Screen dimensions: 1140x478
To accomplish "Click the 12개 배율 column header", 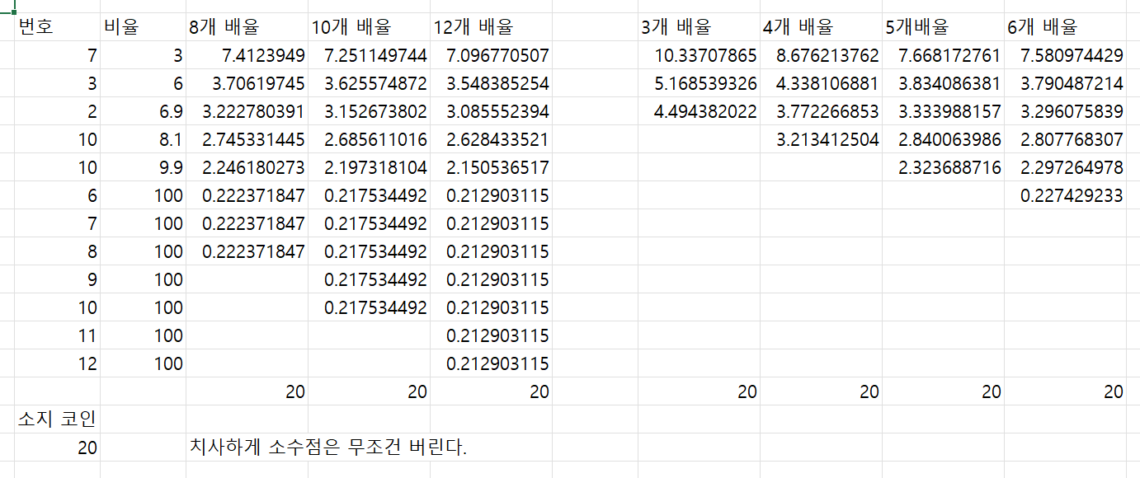I will (x=492, y=27).
